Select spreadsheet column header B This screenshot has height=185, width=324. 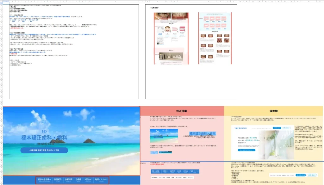[x=13, y=1]
